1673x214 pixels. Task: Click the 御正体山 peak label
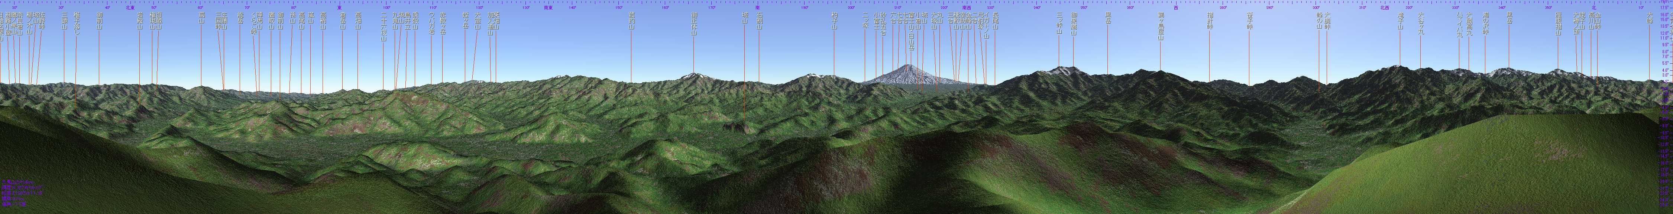(x=694, y=23)
